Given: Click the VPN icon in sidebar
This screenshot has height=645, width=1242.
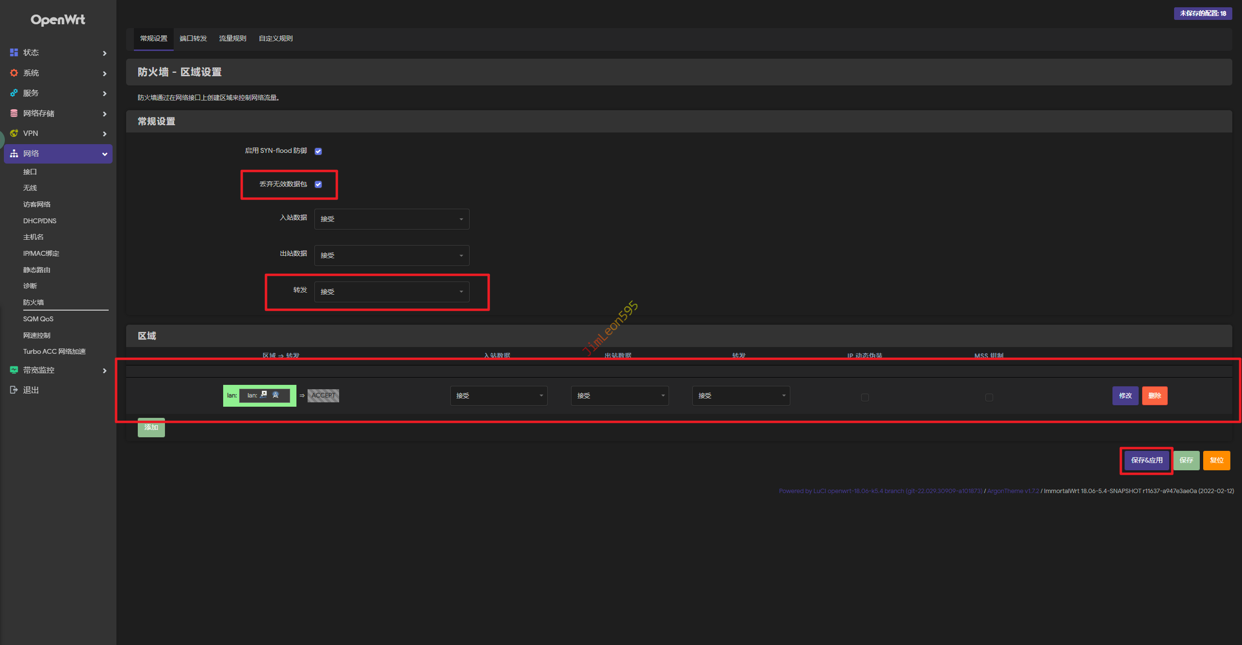Looking at the screenshot, I should tap(14, 133).
